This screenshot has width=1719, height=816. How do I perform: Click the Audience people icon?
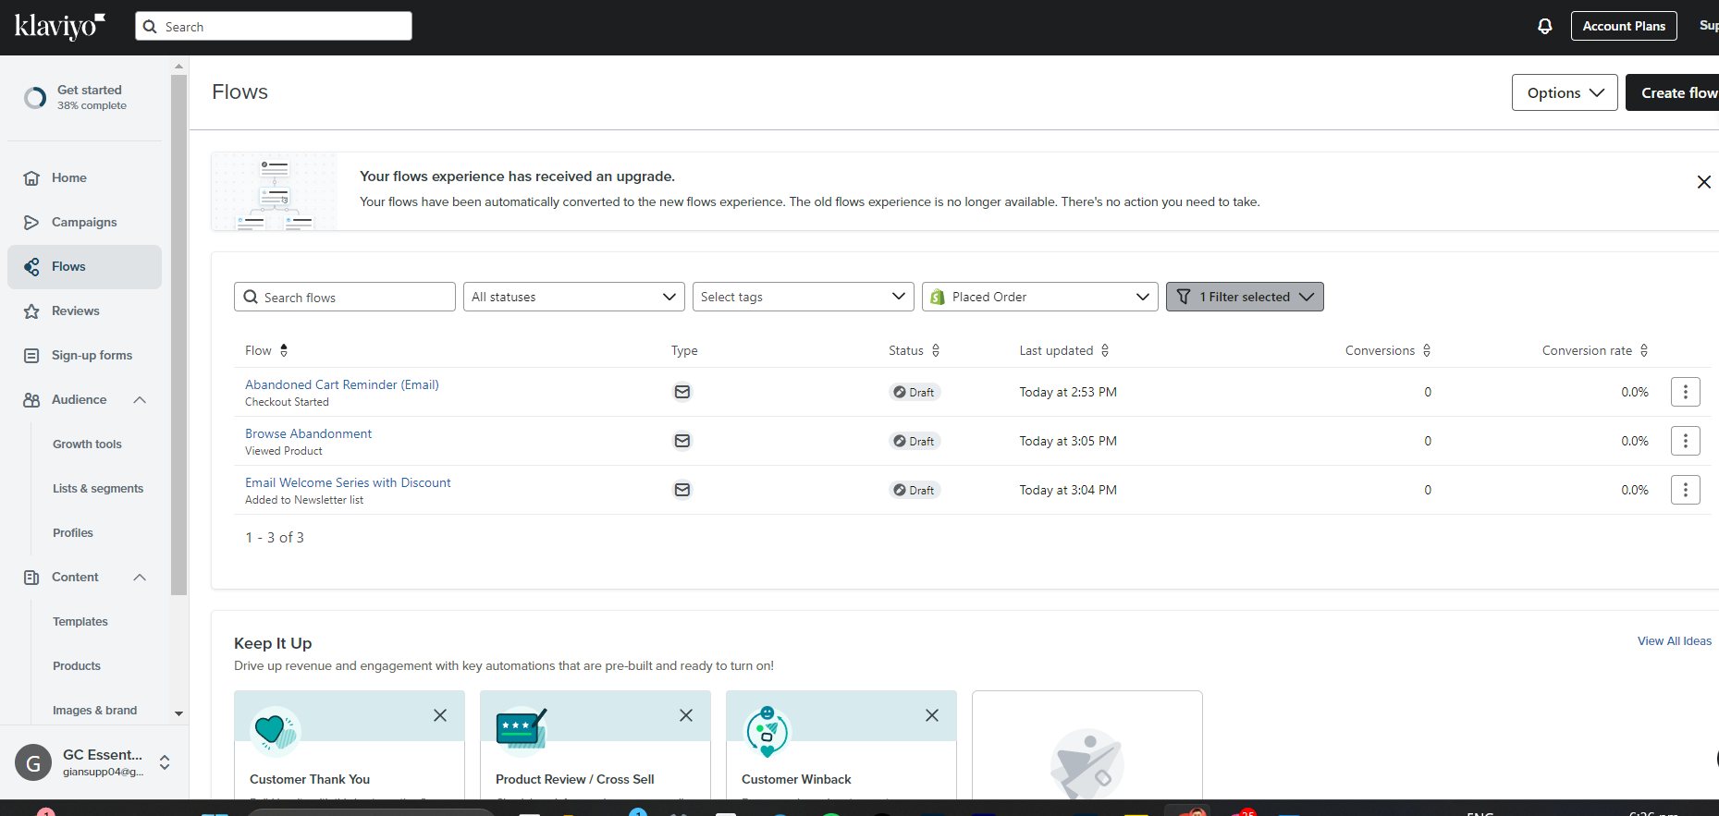[x=31, y=399]
